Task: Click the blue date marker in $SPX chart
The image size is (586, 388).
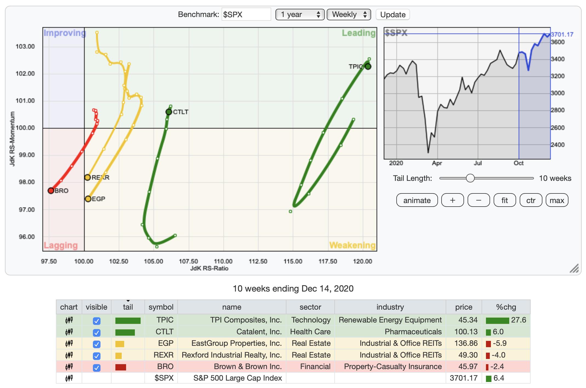Action: (519, 93)
